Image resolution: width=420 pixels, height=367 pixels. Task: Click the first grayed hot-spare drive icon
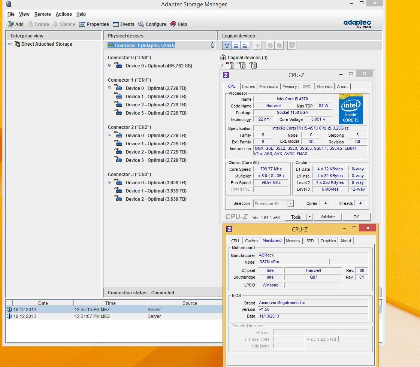coord(270,46)
